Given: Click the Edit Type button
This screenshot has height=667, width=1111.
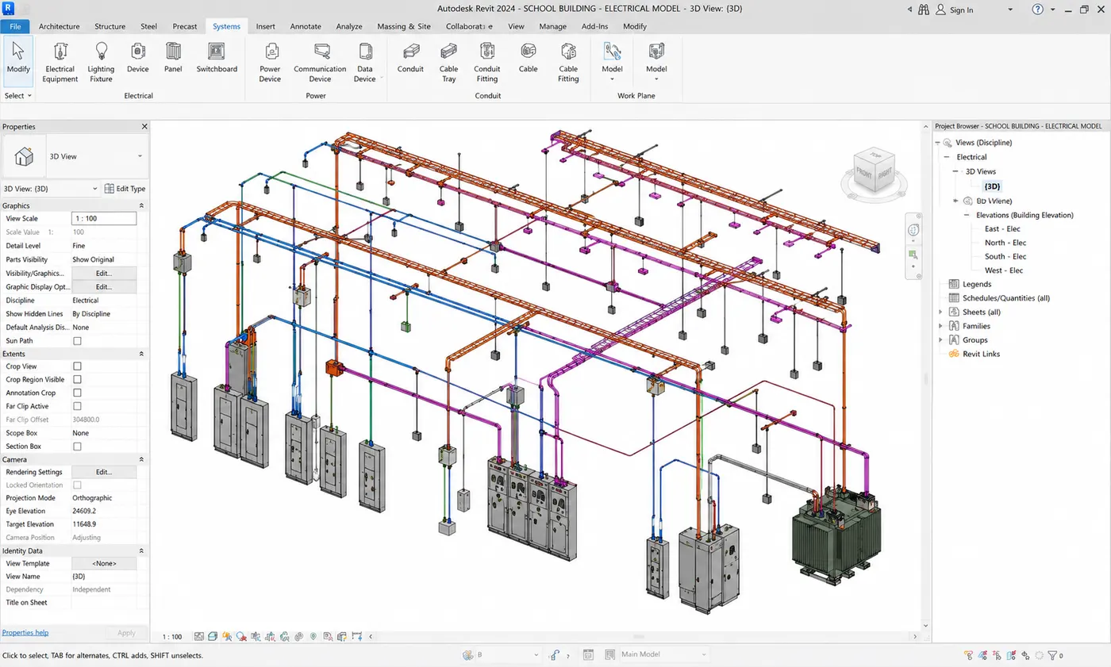Looking at the screenshot, I should (x=125, y=189).
